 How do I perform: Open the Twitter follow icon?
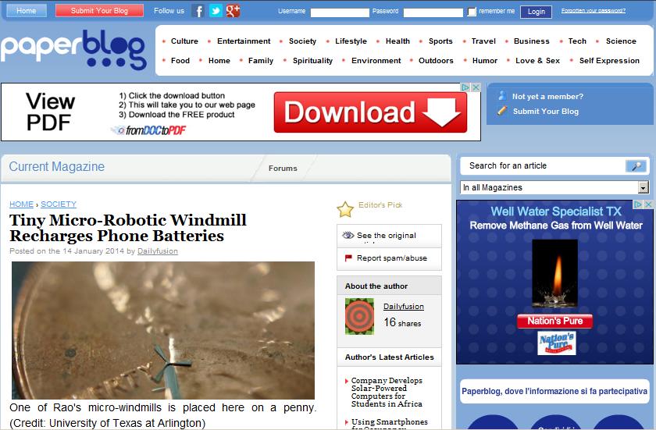click(x=216, y=11)
